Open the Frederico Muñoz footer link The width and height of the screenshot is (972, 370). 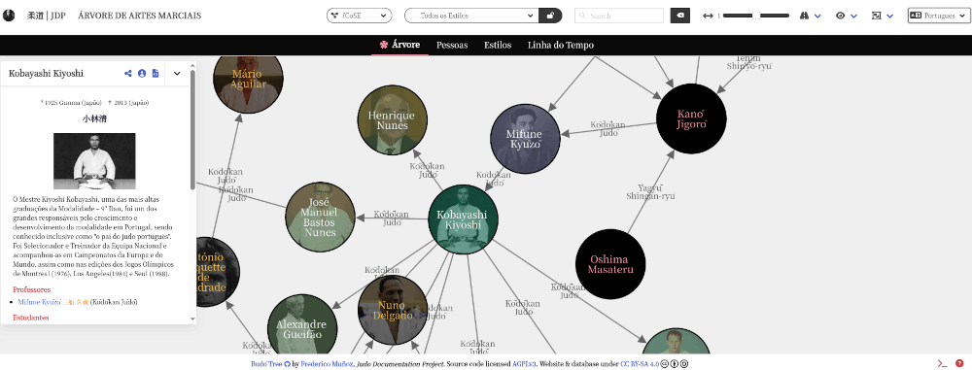pyautogui.click(x=327, y=364)
